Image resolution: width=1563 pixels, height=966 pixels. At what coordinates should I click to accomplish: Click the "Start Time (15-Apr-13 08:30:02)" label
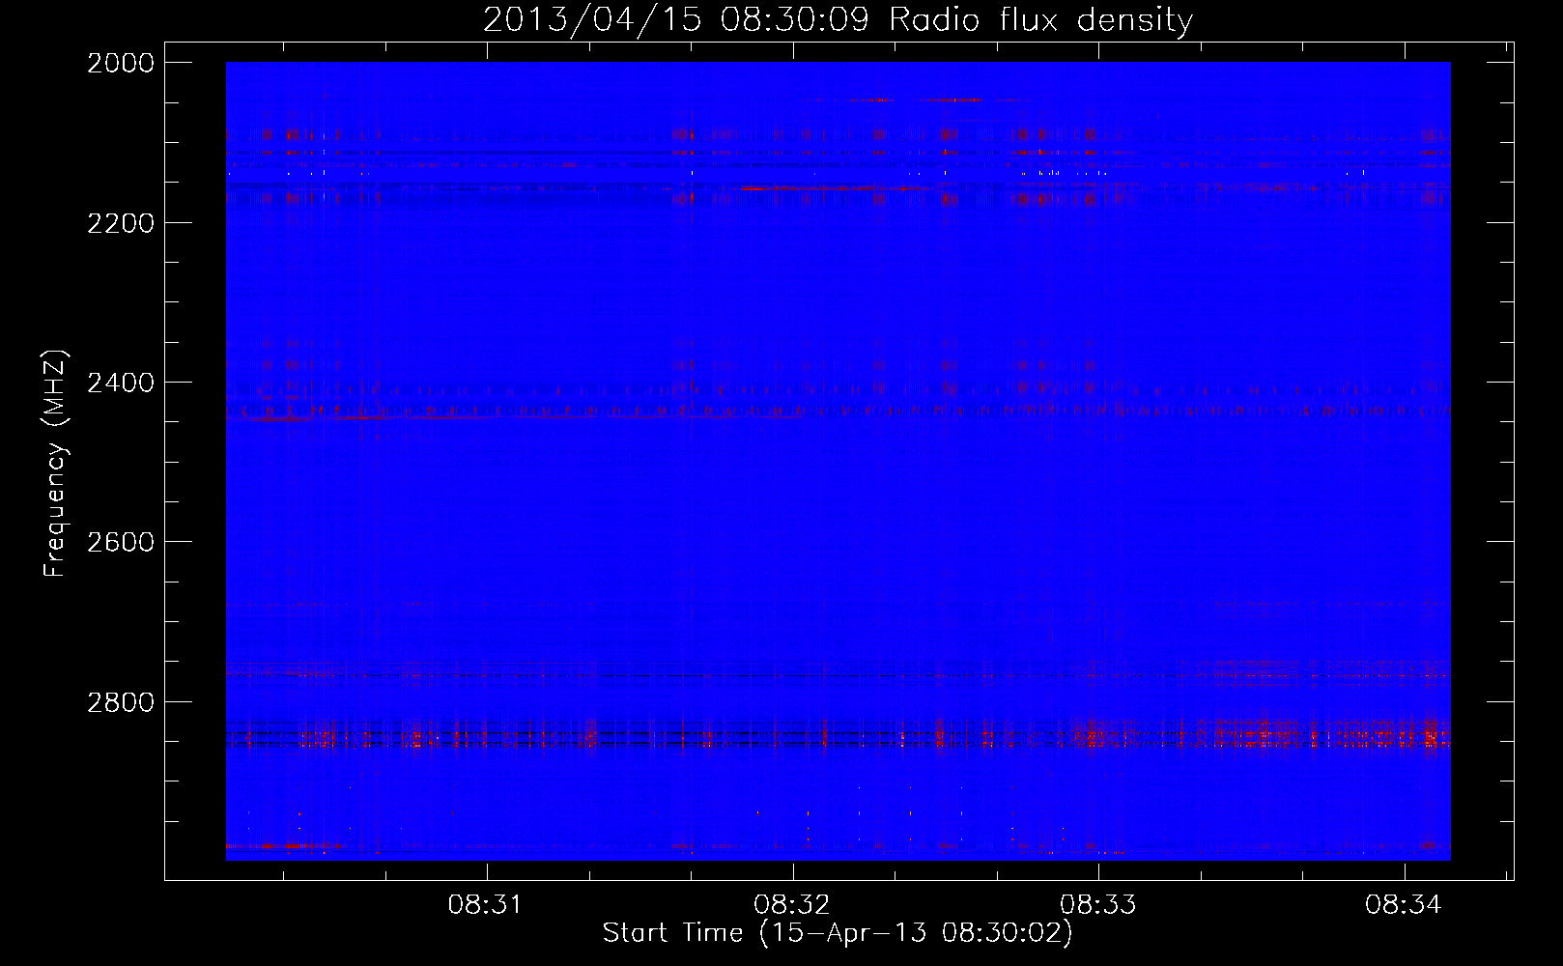click(x=838, y=933)
